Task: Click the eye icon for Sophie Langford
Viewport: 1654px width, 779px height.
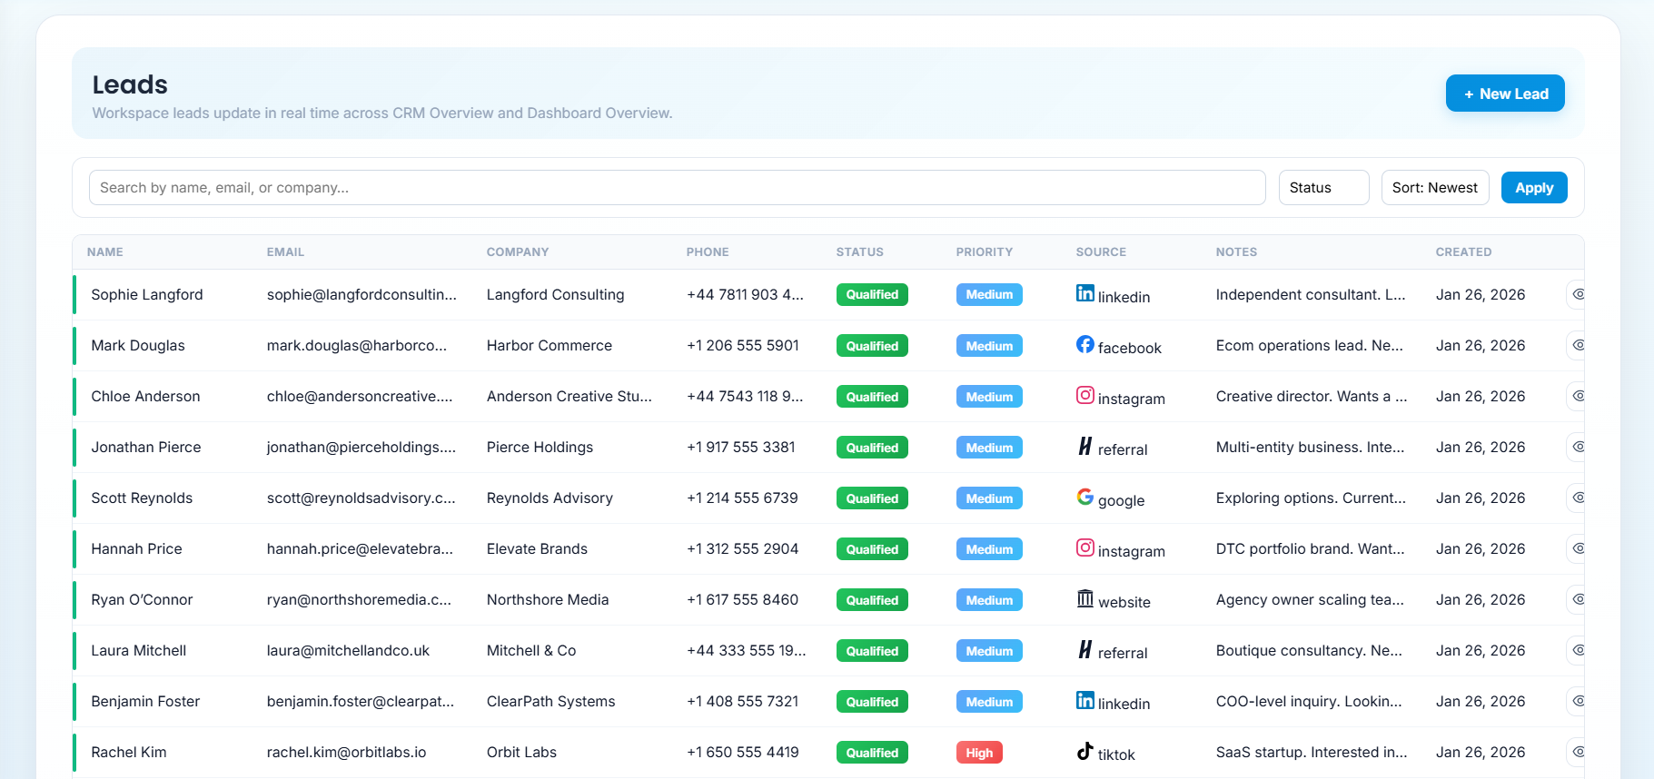Action: (x=1578, y=294)
